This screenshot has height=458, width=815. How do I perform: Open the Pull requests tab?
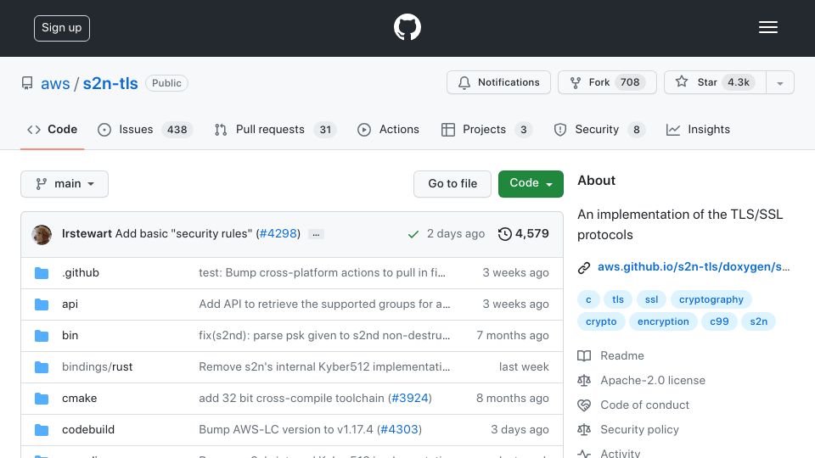(275, 129)
